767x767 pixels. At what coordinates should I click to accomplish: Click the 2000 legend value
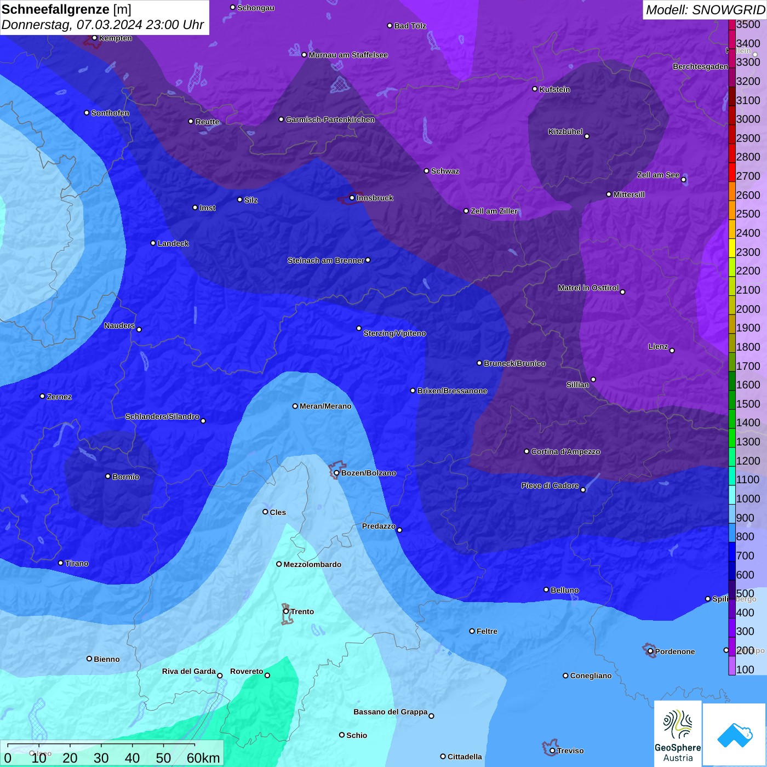click(748, 309)
